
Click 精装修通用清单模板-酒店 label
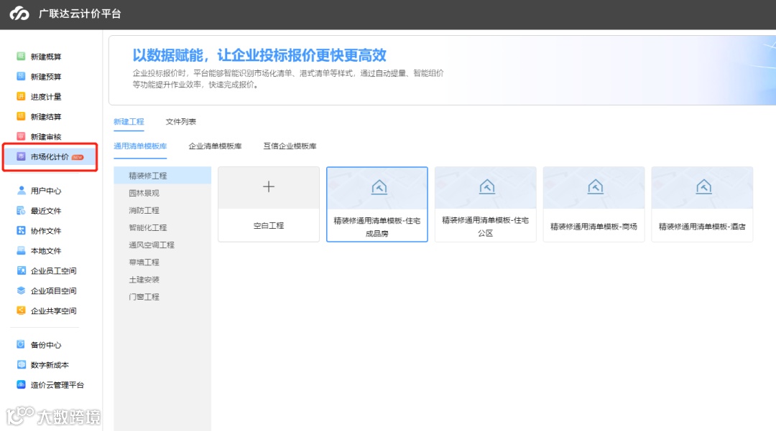(702, 227)
